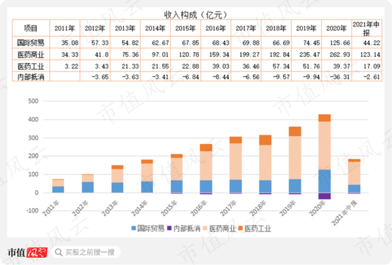Click the light orange 医药商业 legend swatch
Screen dimensions: 392x265
point(205,228)
